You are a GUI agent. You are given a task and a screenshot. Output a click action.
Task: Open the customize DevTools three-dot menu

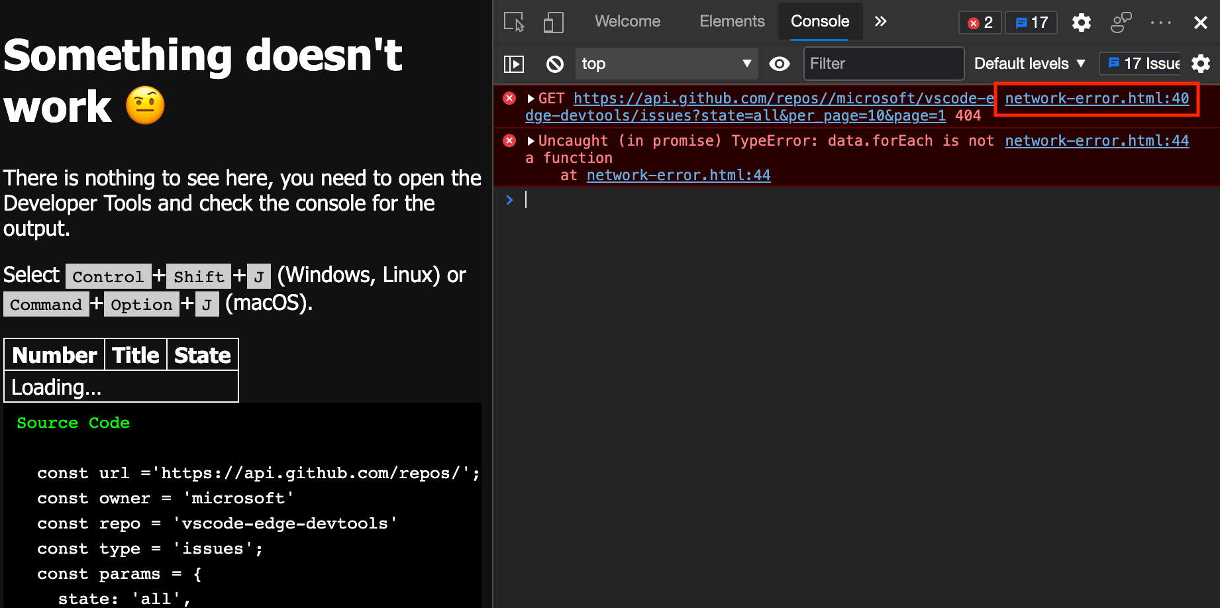click(x=1161, y=22)
